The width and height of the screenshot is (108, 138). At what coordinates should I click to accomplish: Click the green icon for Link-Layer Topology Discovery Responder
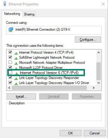[16, 78]
